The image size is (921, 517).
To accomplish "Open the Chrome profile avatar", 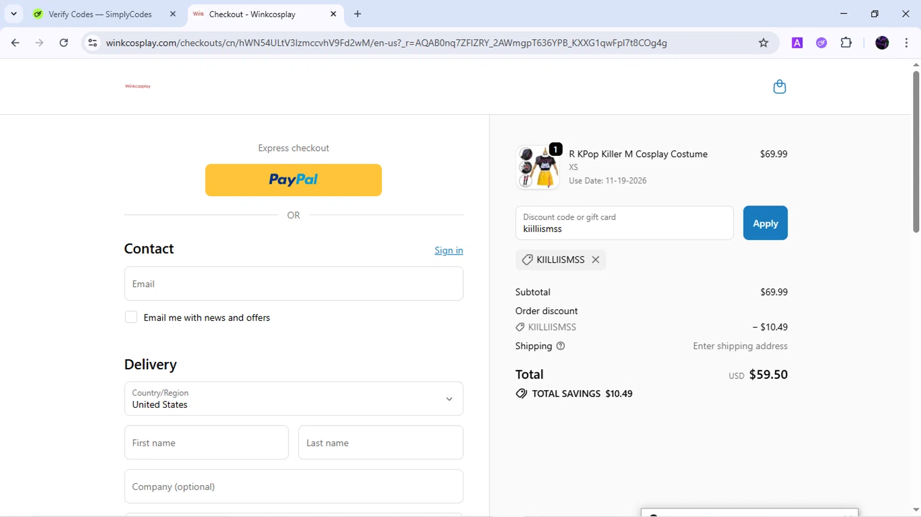I will (882, 43).
